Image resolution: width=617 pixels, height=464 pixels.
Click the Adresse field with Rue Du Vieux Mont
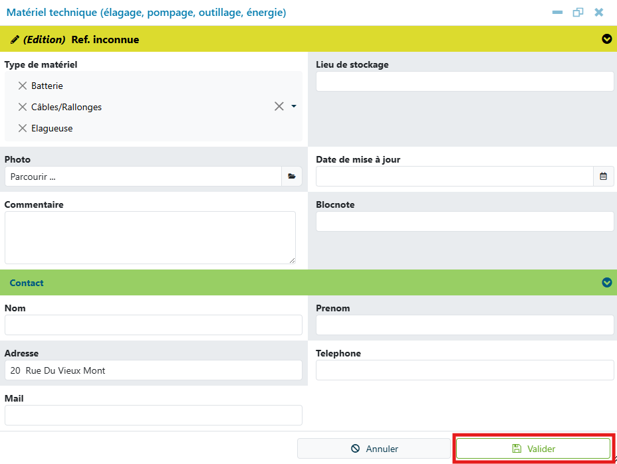[x=154, y=370]
